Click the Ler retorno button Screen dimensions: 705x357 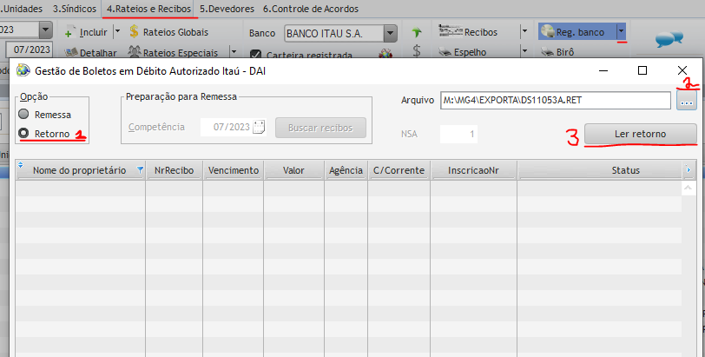(x=641, y=133)
